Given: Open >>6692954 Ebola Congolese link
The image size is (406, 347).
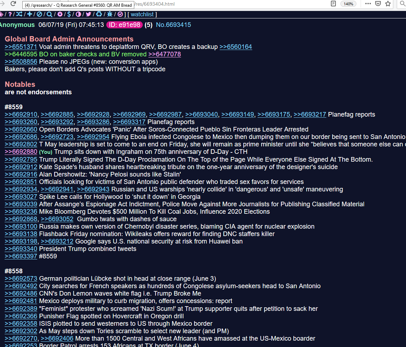Looking at the screenshot, I should point(93,137).
